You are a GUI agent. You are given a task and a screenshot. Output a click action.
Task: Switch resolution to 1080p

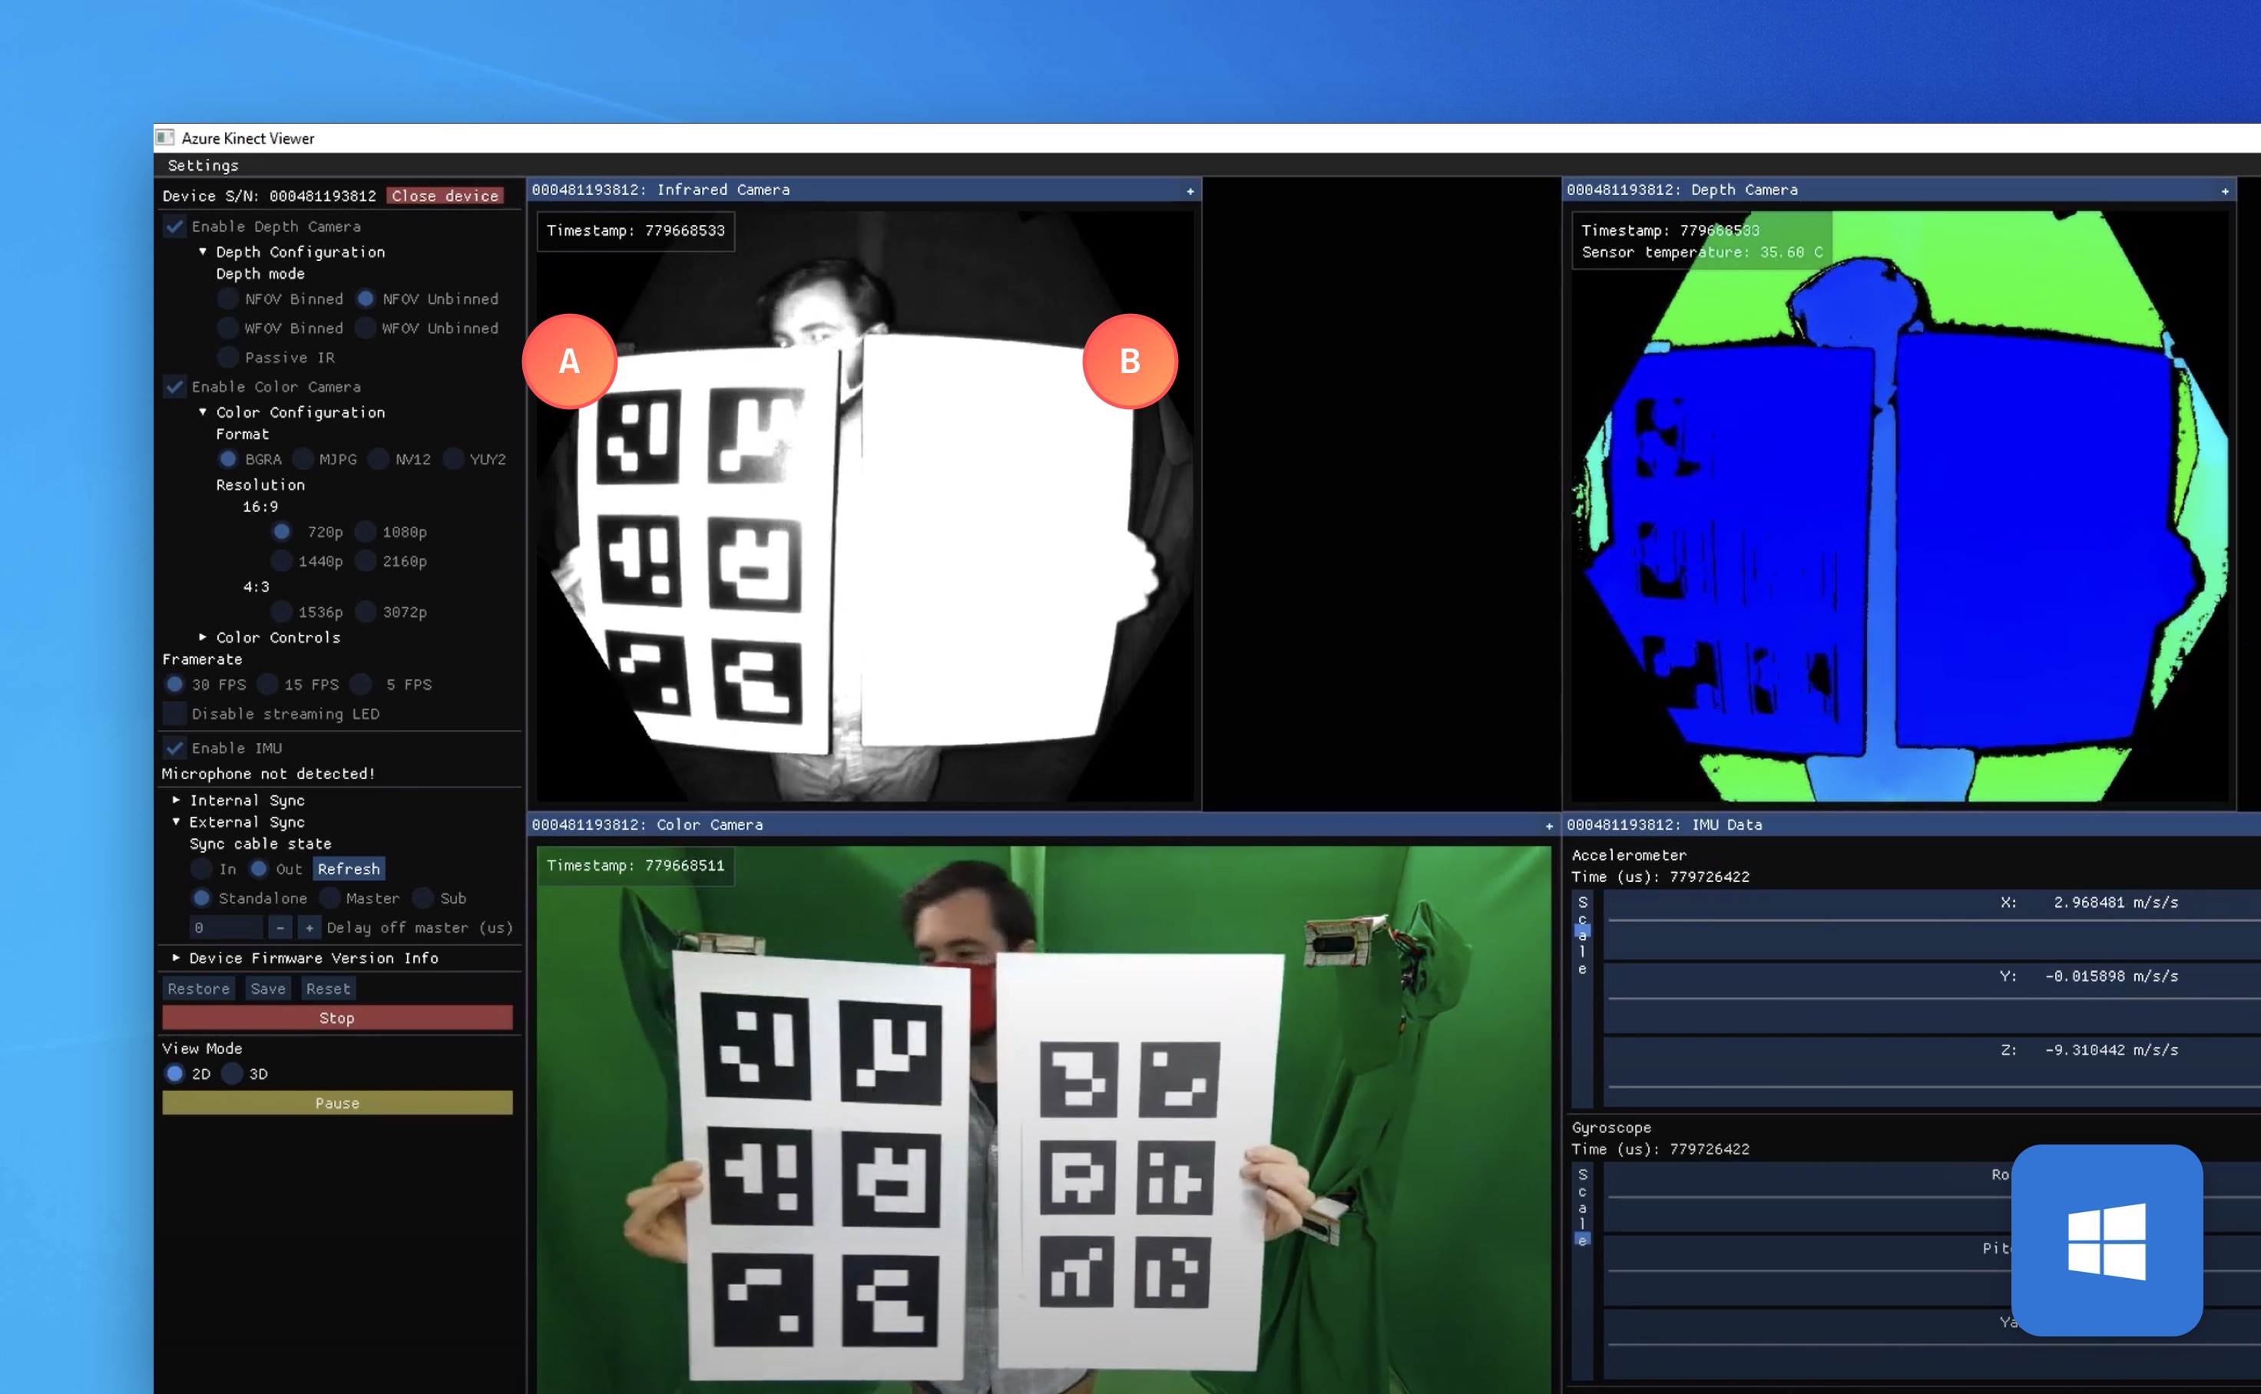(x=366, y=531)
